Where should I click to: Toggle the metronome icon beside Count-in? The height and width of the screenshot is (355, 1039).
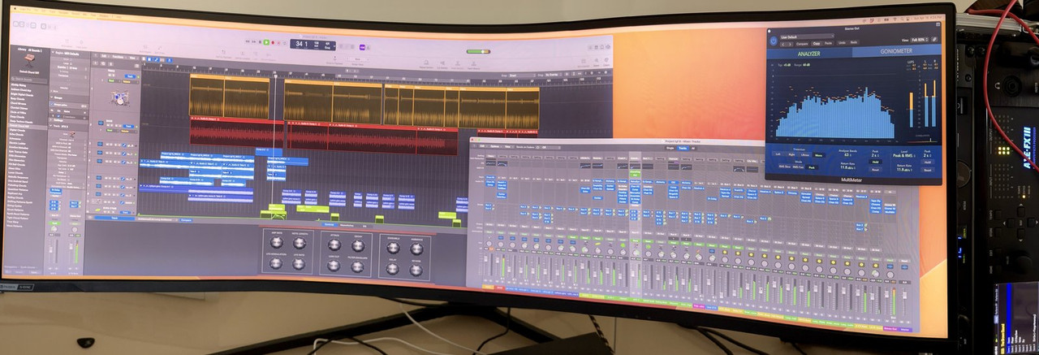pos(369,47)
